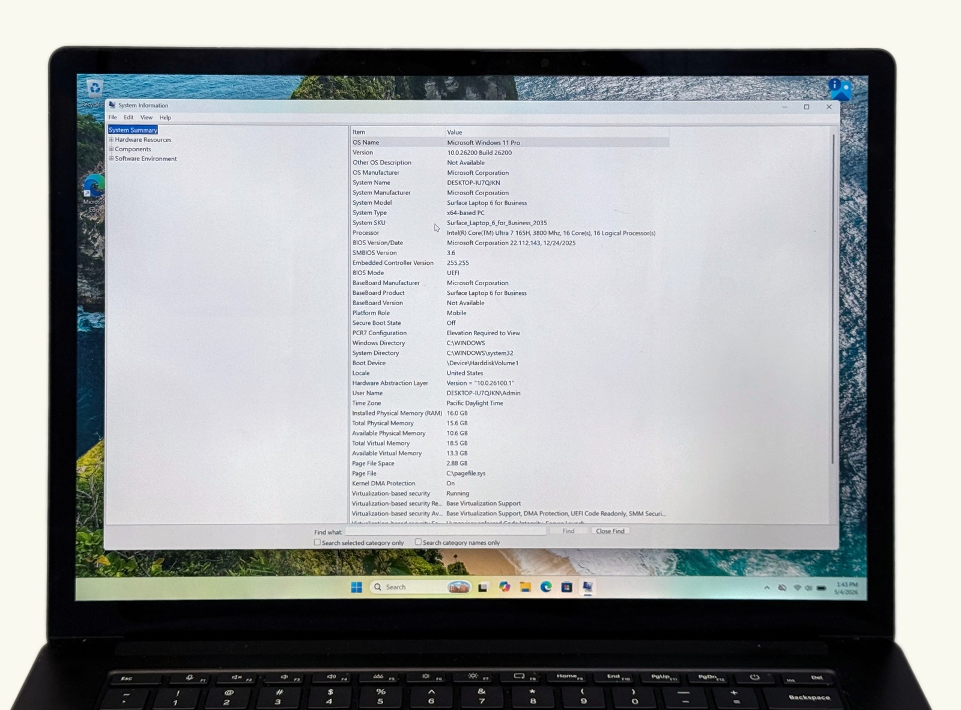Open the Microsoft Edge desktop shortcut

[94, 186]
